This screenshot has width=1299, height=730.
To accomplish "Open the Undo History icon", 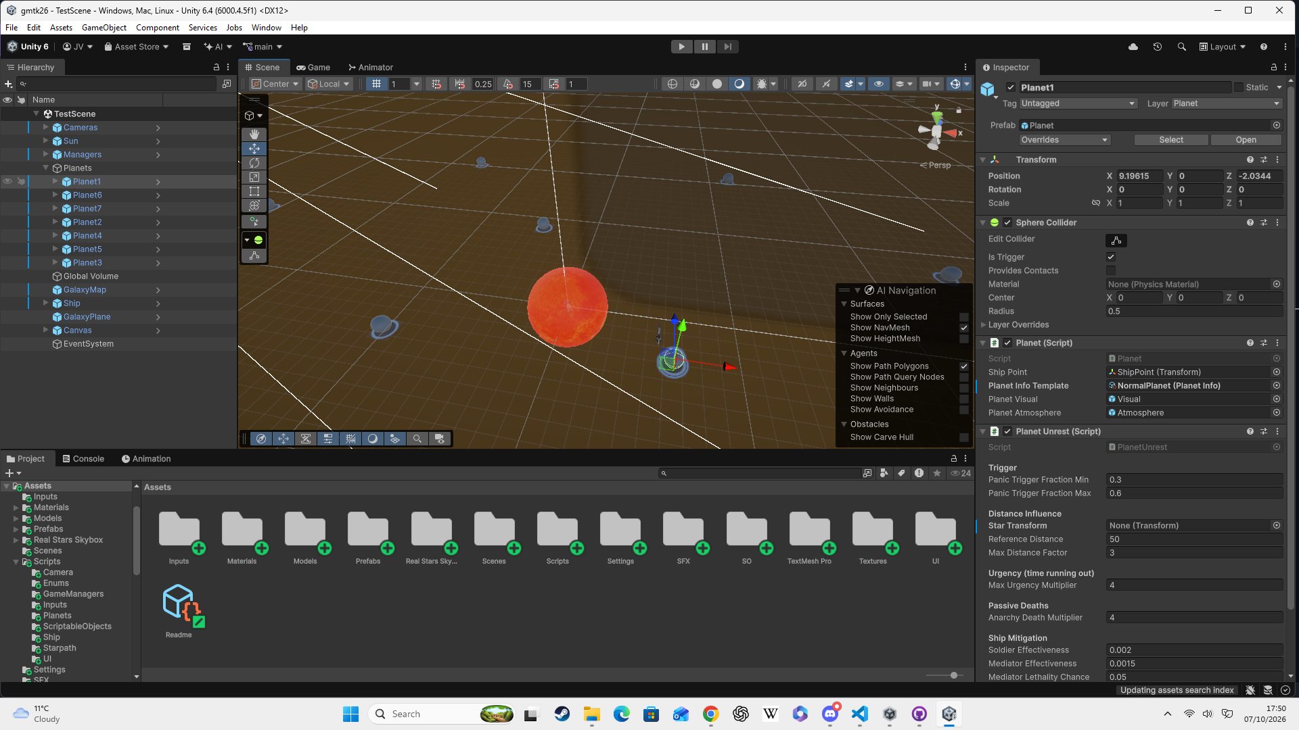I will pyautogui.click(x=1158, y=47).
